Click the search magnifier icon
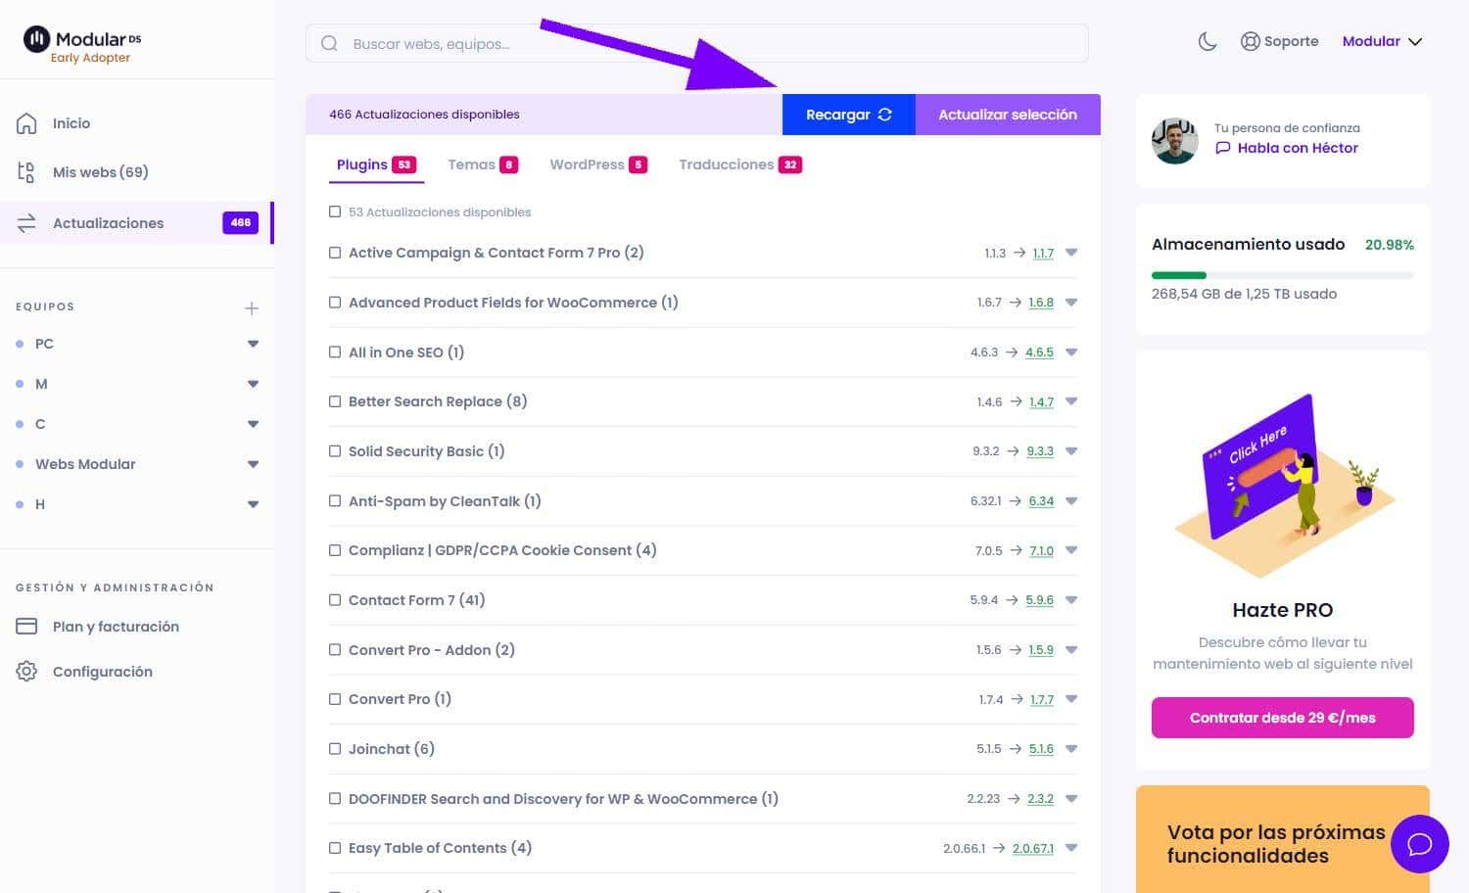Image resolution: width=1469 pixels, height=893 pixels. click(329, 43)
